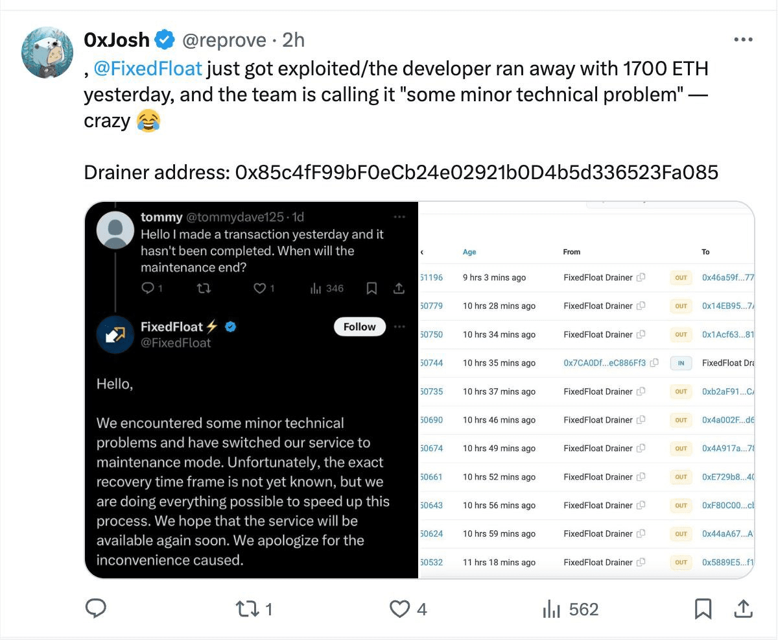Retweet 0xJosh's tweet
The width and height of the screenshot is (778, 640).
(x=246, y=609)
